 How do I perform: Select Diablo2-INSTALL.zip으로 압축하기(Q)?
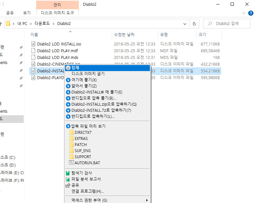point(108,104)
